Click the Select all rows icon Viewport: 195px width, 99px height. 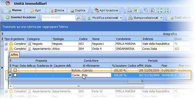coord(146,10)
